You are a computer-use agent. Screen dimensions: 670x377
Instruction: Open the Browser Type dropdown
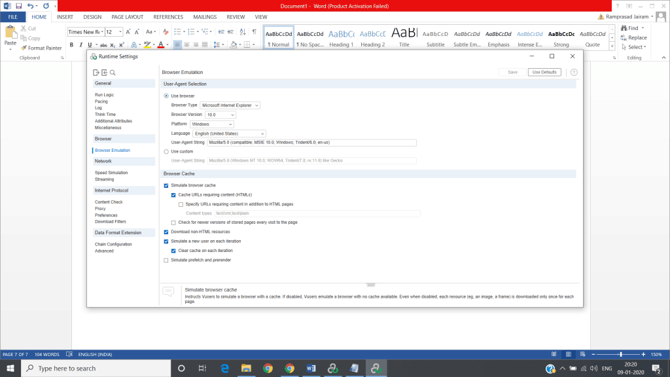[x=230, y=105]
